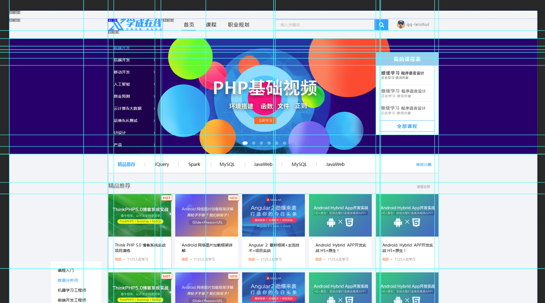Open the 全部课程 link in my schedule
The width and height of the screenshot is (545, 303).
coord(407,126)
